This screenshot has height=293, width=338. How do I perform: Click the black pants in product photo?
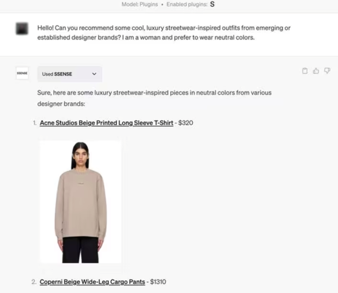[x=81, y=250]
